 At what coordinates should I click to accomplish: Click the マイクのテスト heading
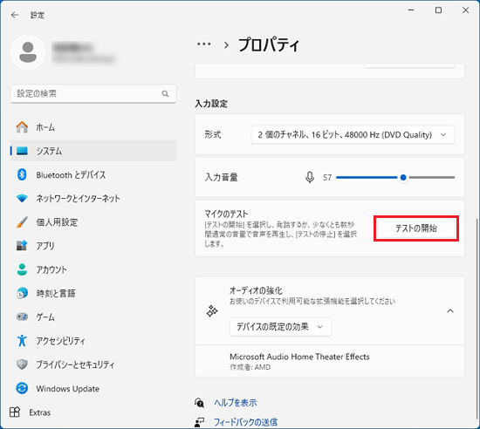tap(226, 214)
